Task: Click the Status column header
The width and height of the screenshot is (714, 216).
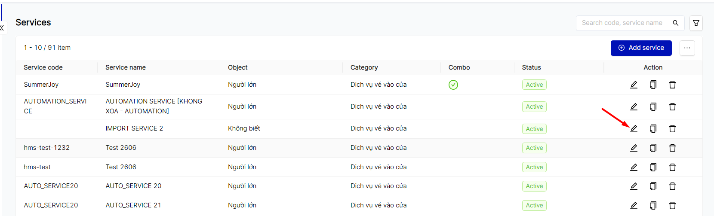Action: (531, 67)
